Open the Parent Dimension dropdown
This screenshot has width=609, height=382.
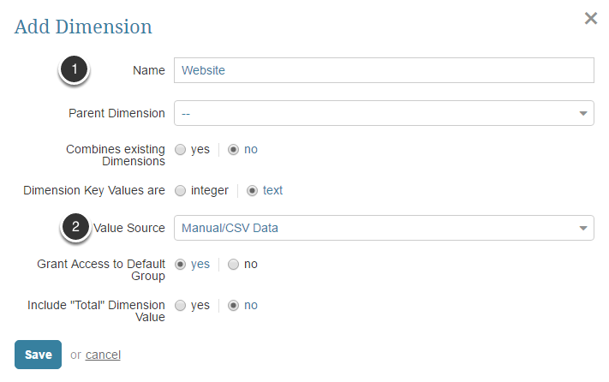[377, 113]
